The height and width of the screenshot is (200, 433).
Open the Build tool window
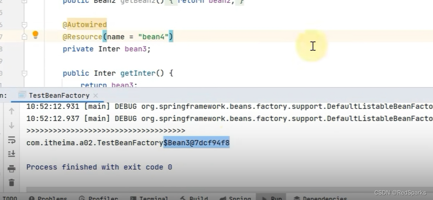[194, 199]
